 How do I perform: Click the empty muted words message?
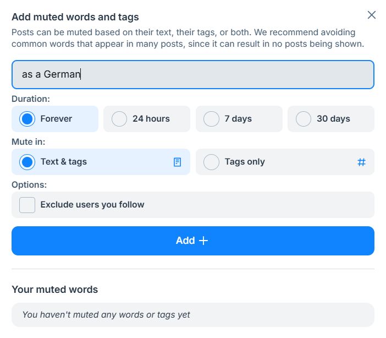pyautogui.click(x=106, y=315)
